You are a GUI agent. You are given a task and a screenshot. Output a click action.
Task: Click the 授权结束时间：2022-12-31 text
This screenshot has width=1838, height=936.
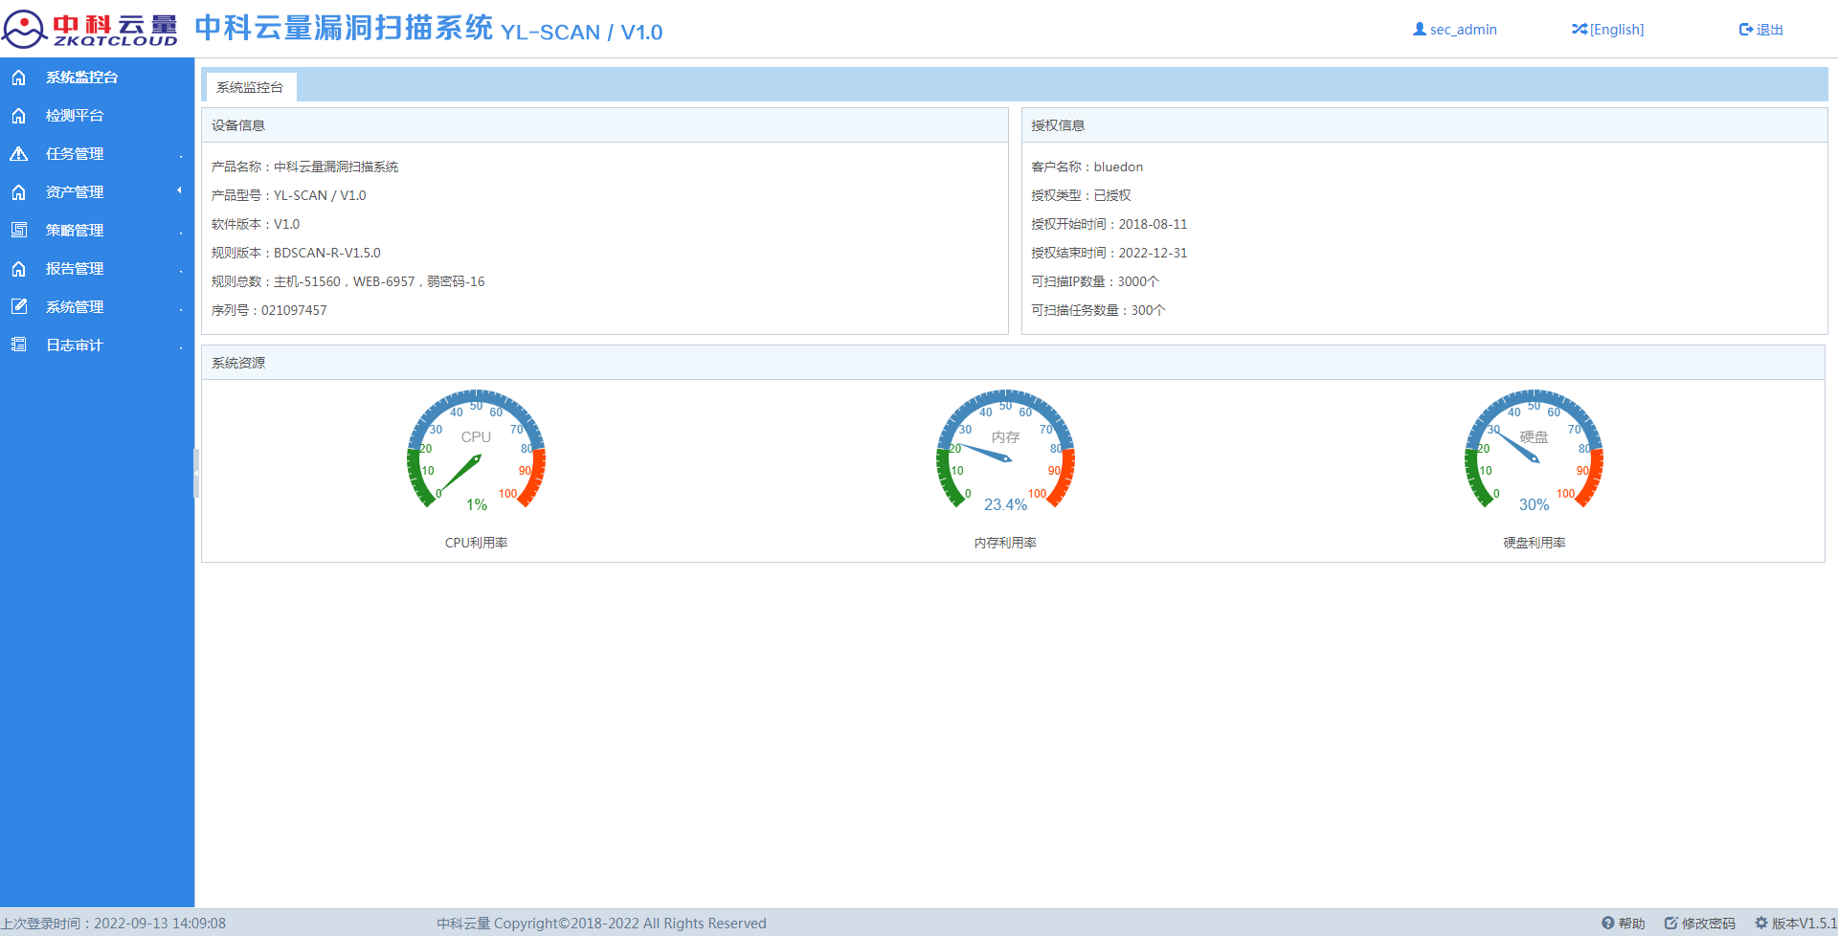point(1109,253)
